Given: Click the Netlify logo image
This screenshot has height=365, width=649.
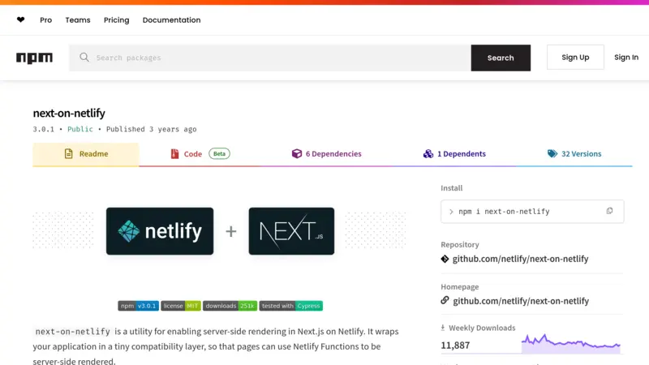Looking at the screenshot, I should (160, 231).
